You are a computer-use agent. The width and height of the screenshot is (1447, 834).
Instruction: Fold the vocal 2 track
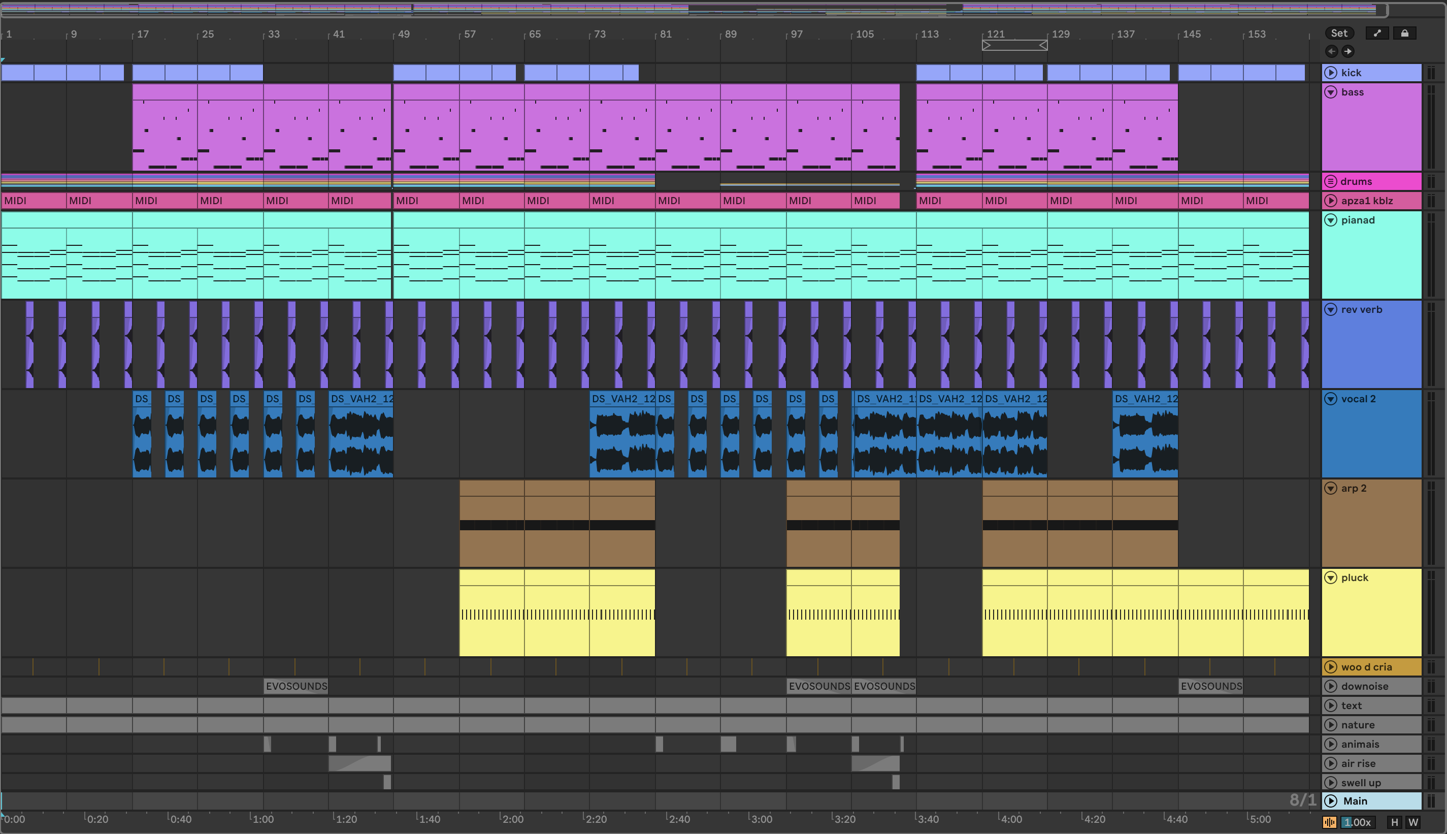(1331, 399)
